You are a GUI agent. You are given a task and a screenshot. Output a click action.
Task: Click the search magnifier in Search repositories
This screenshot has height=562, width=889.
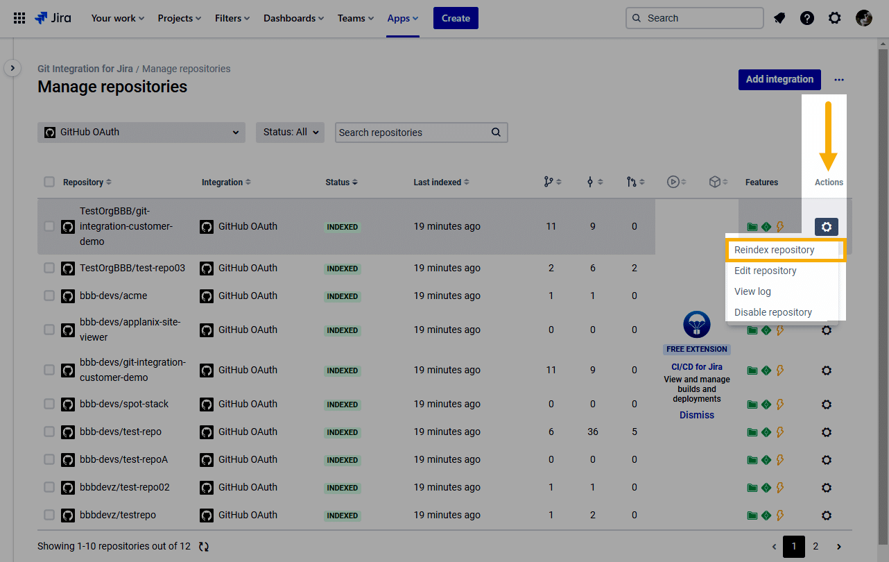(496, 133)
